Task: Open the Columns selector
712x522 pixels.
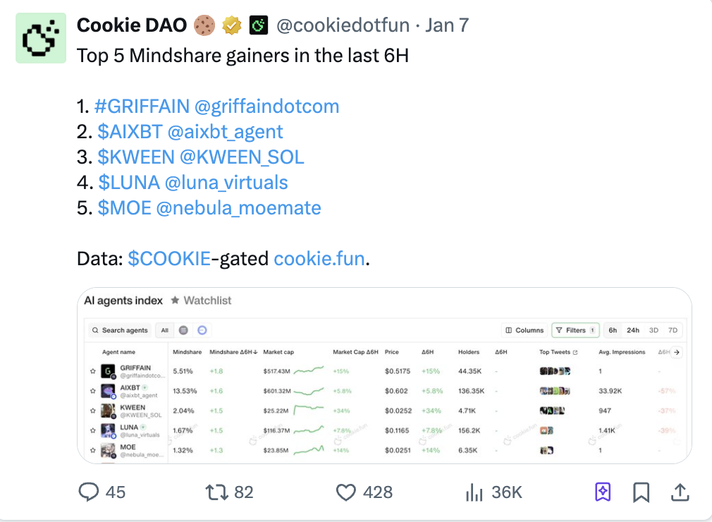Action: pyautogui.click(x=524, y=330)
